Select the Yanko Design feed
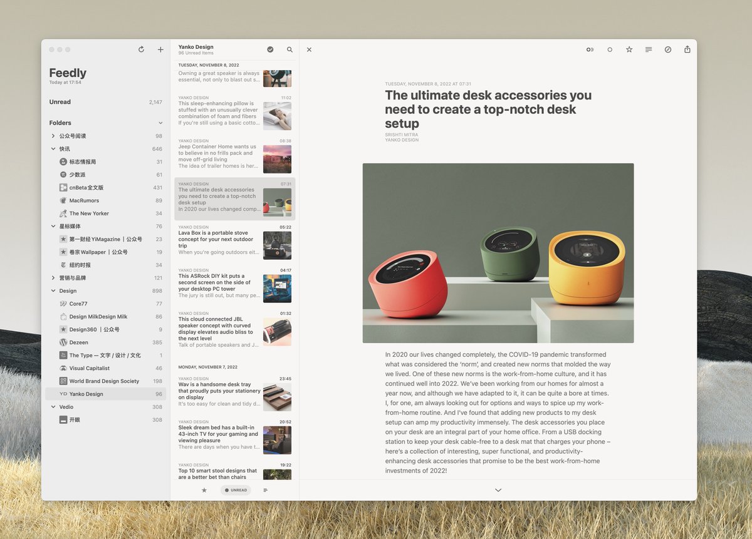The image size is (752, 539). 105,394
